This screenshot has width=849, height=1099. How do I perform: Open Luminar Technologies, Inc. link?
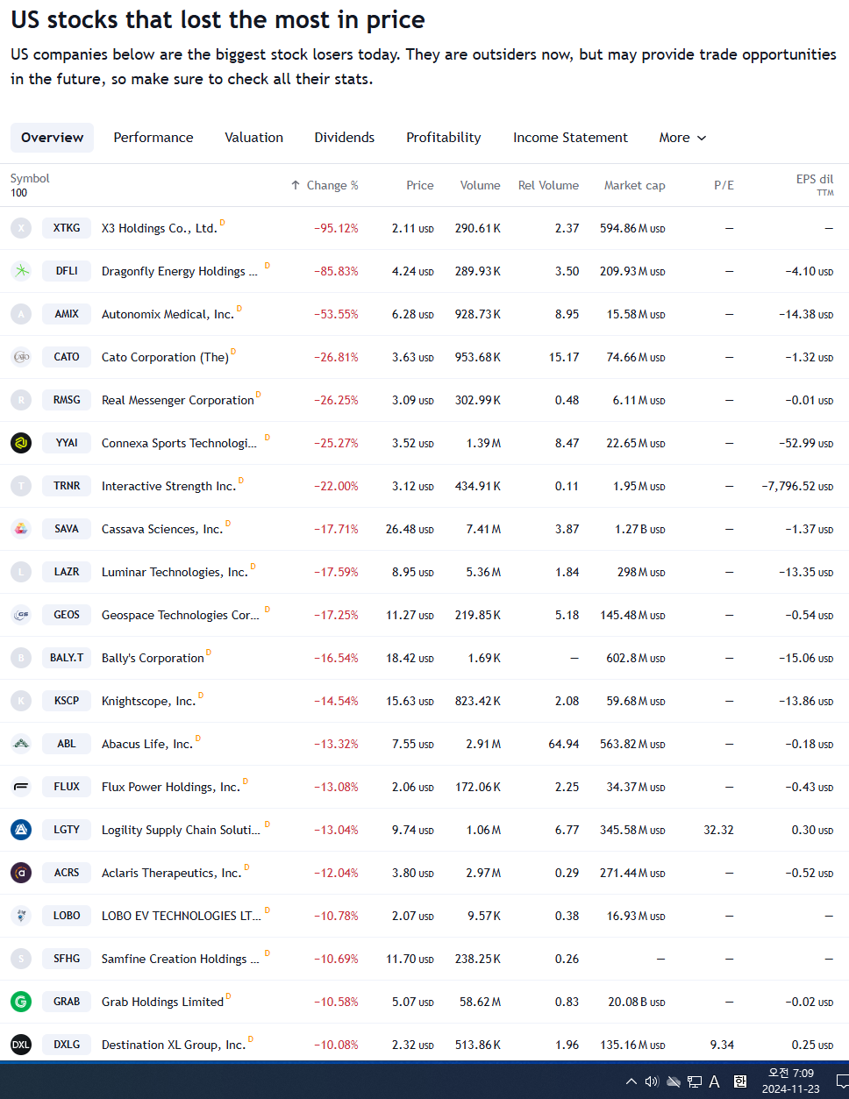[175, 572]
